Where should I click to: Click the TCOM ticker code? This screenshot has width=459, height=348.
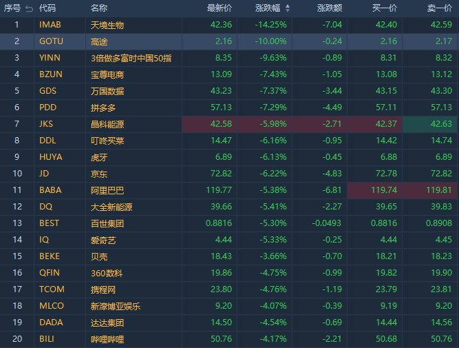[52, 289]
